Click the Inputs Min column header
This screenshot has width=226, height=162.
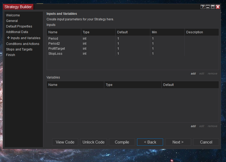point(167,32)
